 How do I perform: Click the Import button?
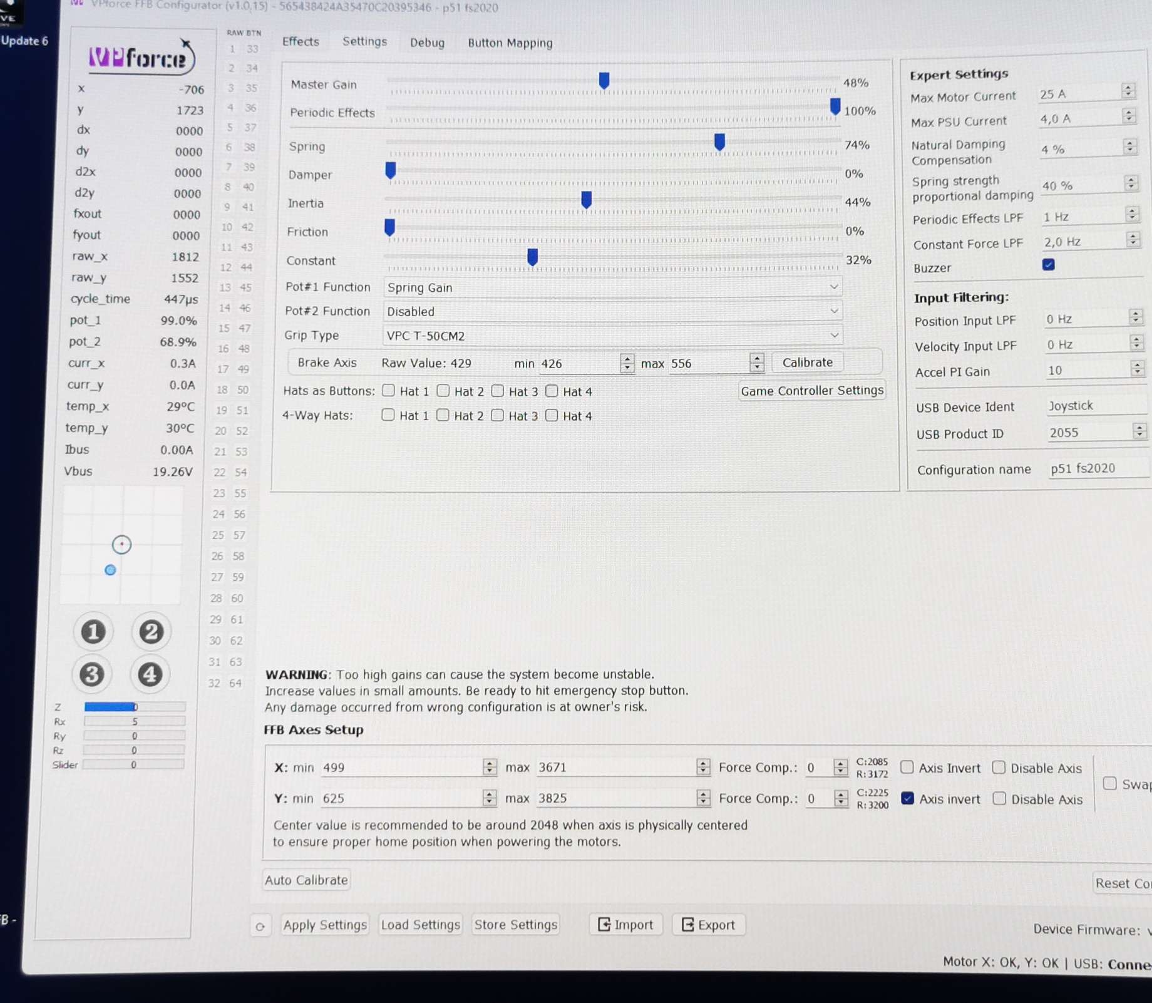[625, 924]
